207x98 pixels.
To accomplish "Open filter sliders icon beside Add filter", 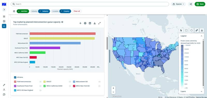I will 14,11.
